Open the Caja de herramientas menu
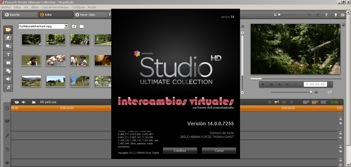This screenshot has height=167, width=351. pos(55,7)
